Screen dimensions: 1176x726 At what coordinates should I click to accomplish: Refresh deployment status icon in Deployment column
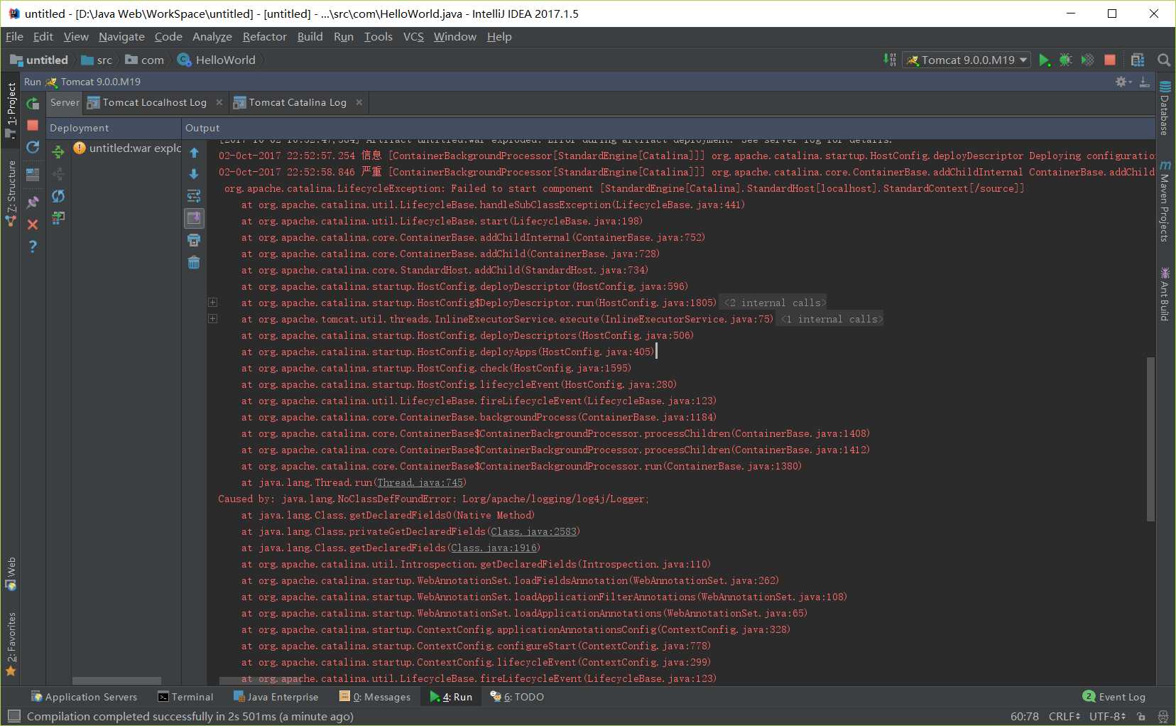58,196
